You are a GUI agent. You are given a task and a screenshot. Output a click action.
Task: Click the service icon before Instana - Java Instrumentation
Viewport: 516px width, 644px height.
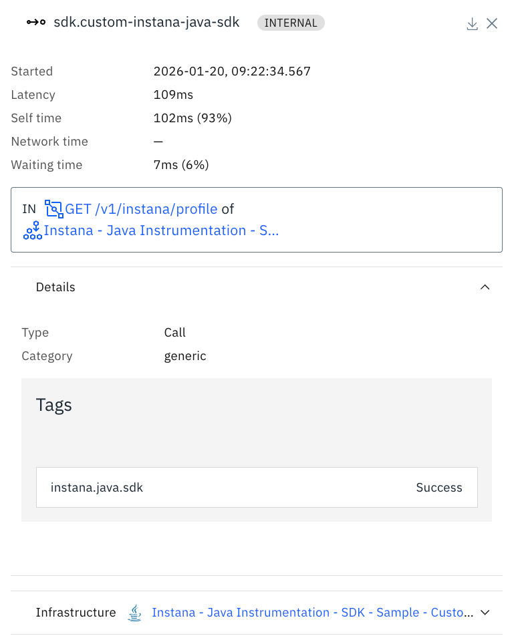click(33, 230)
